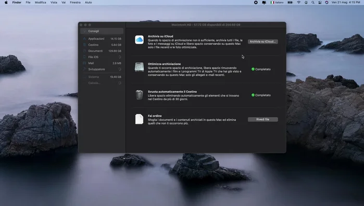This screenshot has width=364, height=206.
Task: Click the hard drive Ottimizza archiviazione icon
Action: coord(139,67)
